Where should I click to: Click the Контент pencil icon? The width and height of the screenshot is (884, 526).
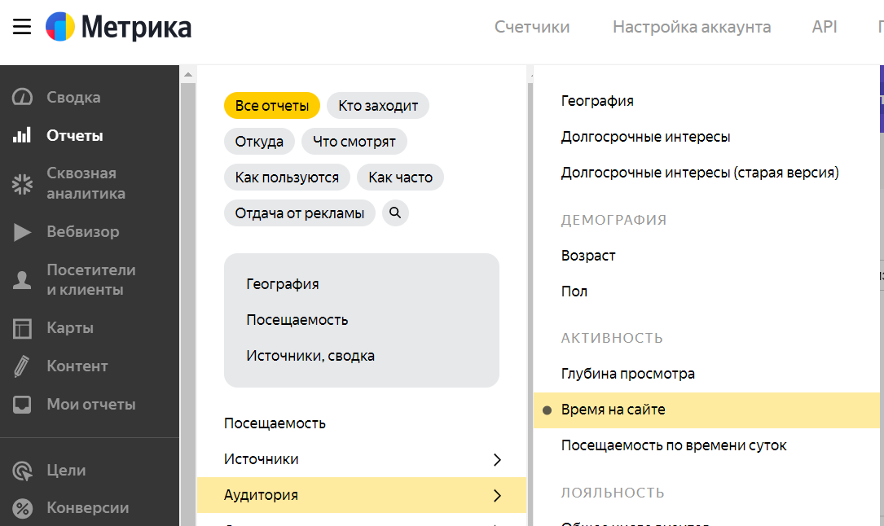click(22, 366)
